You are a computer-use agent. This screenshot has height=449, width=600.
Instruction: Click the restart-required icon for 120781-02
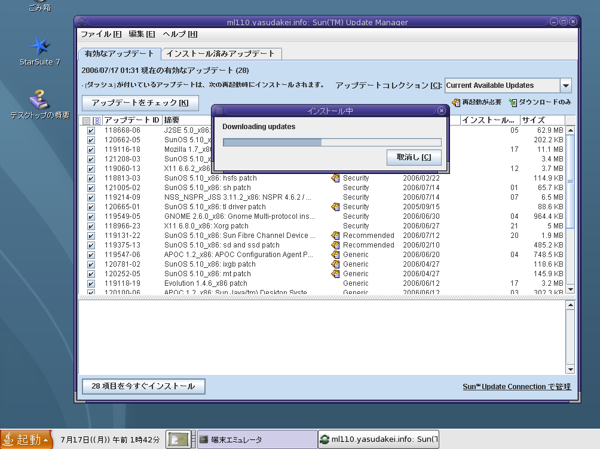point(336,264)
